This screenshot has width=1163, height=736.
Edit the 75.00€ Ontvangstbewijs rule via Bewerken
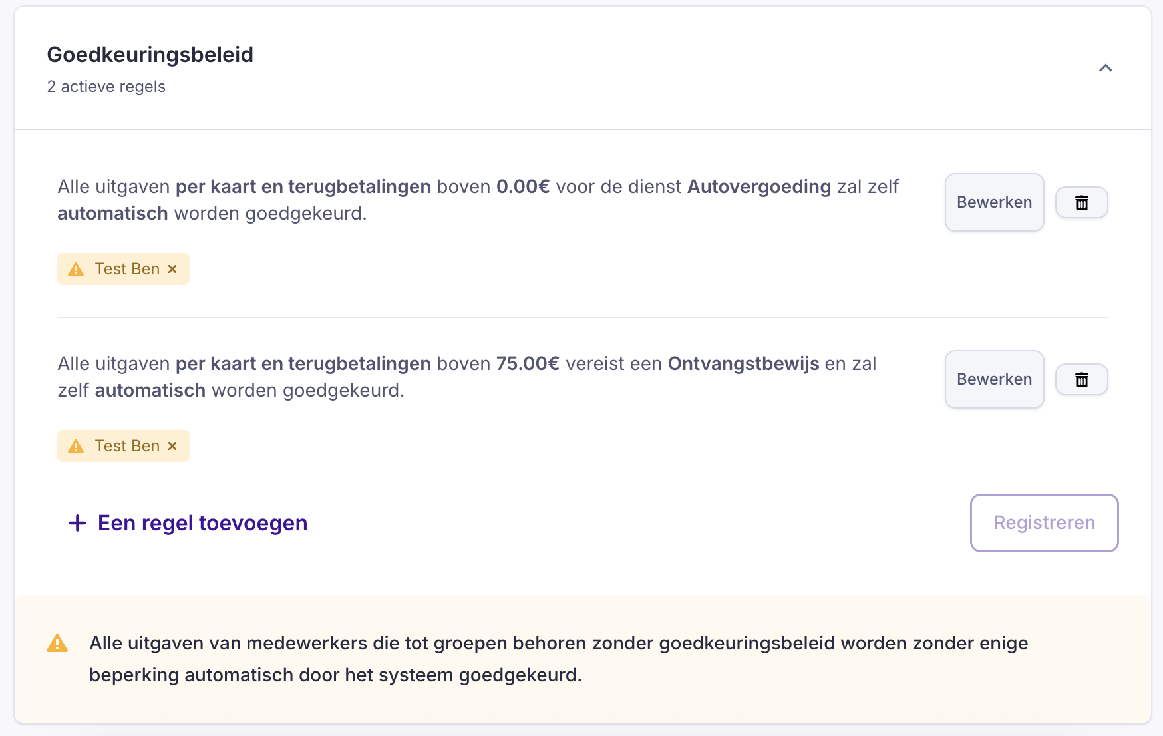(x=994, y=379)
